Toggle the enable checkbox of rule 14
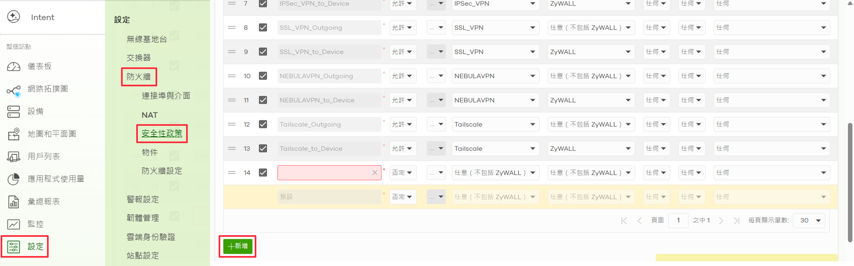The image size is (854, 266). click(x=263, y=173)
